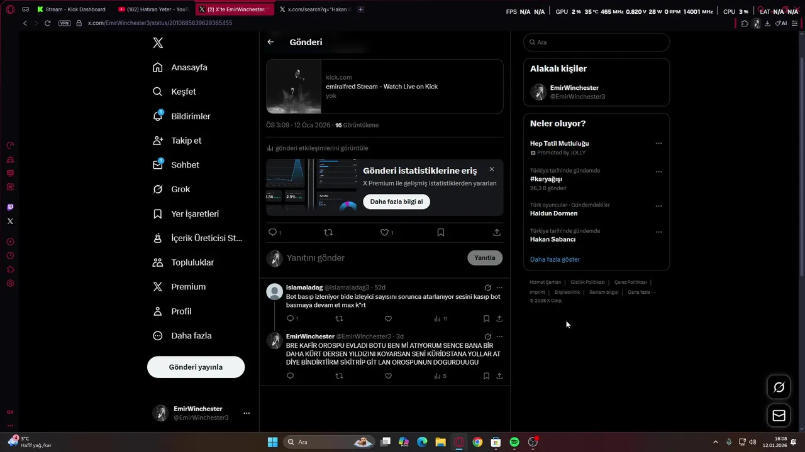Open options for Hakan Sabancı trend
The height and width of the screenshot is (452, 805).
(x=658, y=232)
